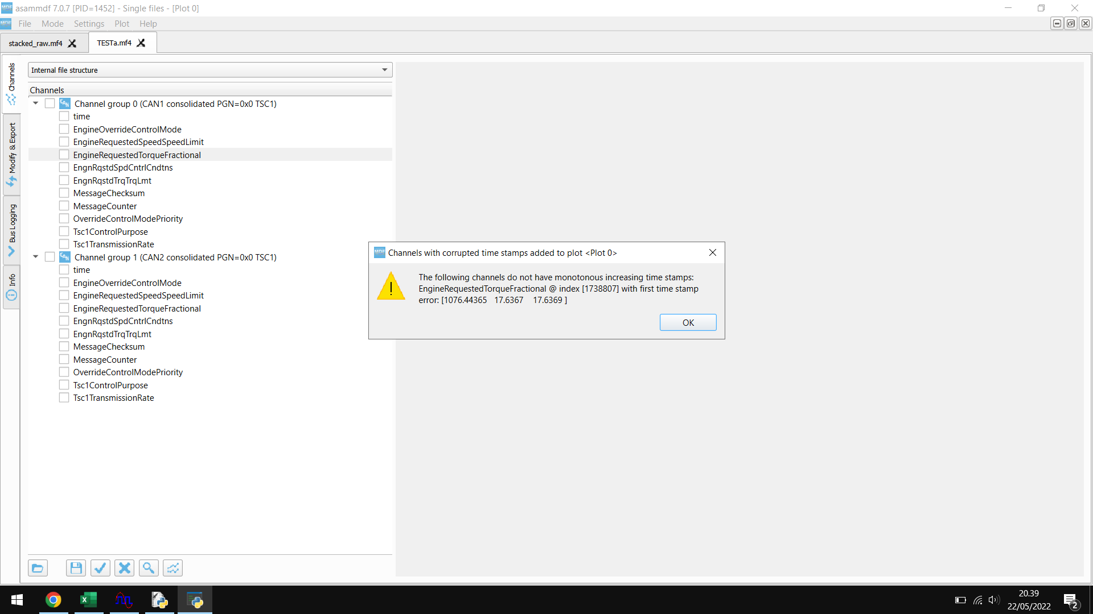The width and height of the screenshot is (1093, 614).
Task: Open the Bus Logging side tab
Action: coord(11,229)
